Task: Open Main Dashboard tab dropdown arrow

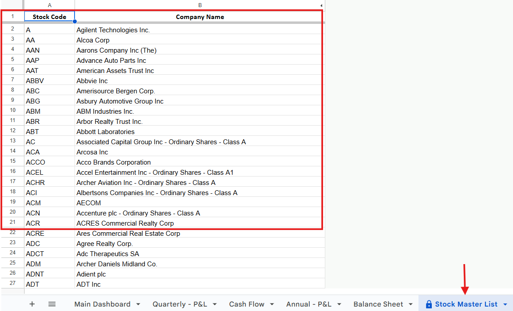Action: coord(138,304)
